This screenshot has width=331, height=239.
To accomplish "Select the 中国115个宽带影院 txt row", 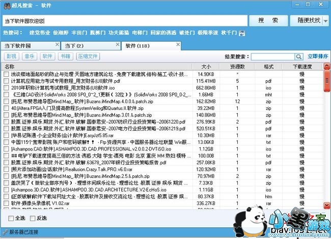I will (162, 142).
